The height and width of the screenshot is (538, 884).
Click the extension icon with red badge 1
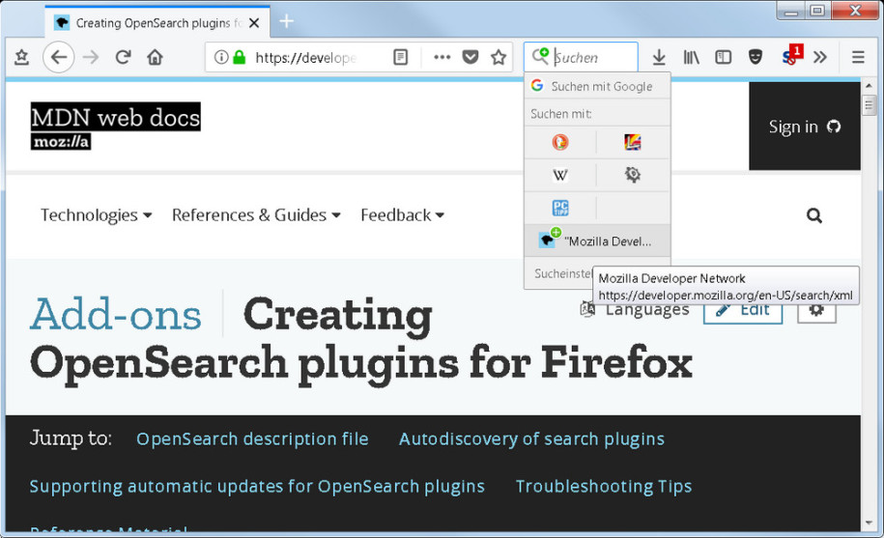(791, 55)
